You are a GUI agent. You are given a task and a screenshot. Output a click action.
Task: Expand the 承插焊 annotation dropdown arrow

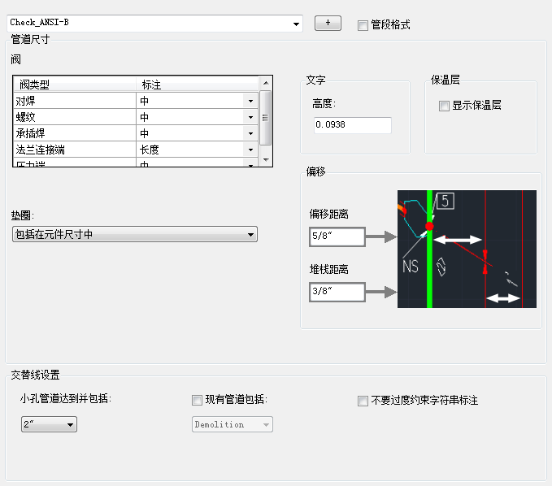click(x=250, y=133)
